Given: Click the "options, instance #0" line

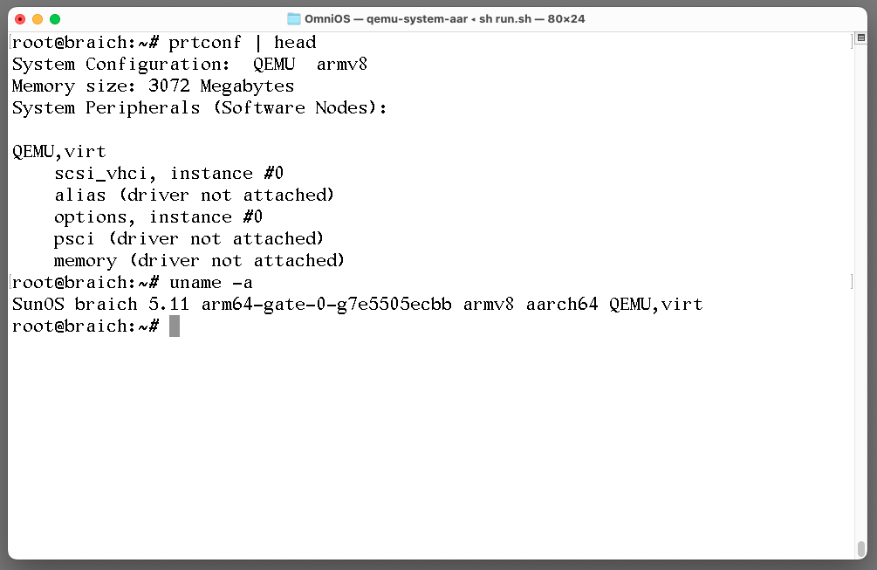Looking at the screenshot, I should point(158,216).
